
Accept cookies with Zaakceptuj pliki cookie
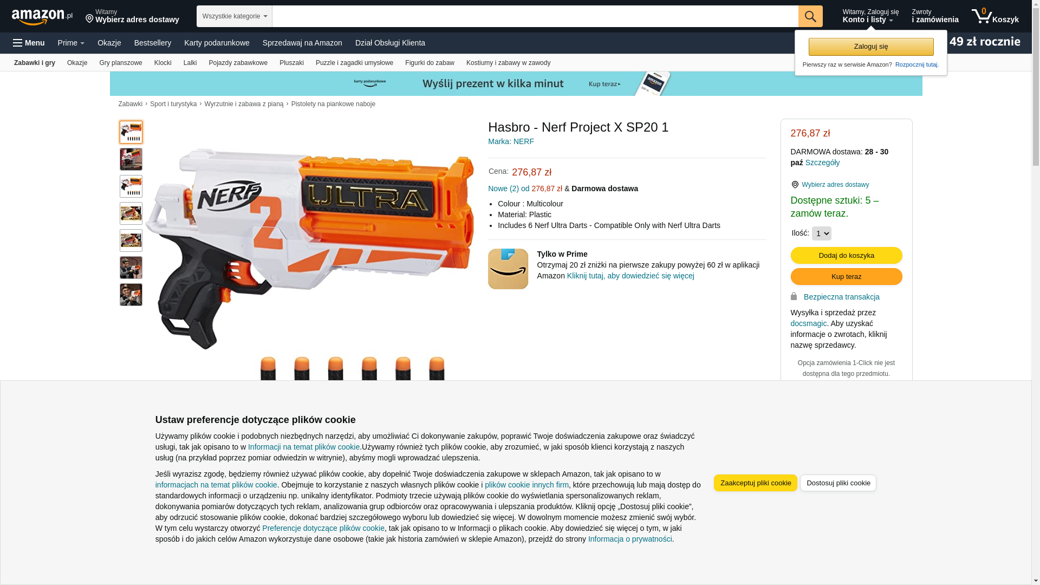point(756,483)
